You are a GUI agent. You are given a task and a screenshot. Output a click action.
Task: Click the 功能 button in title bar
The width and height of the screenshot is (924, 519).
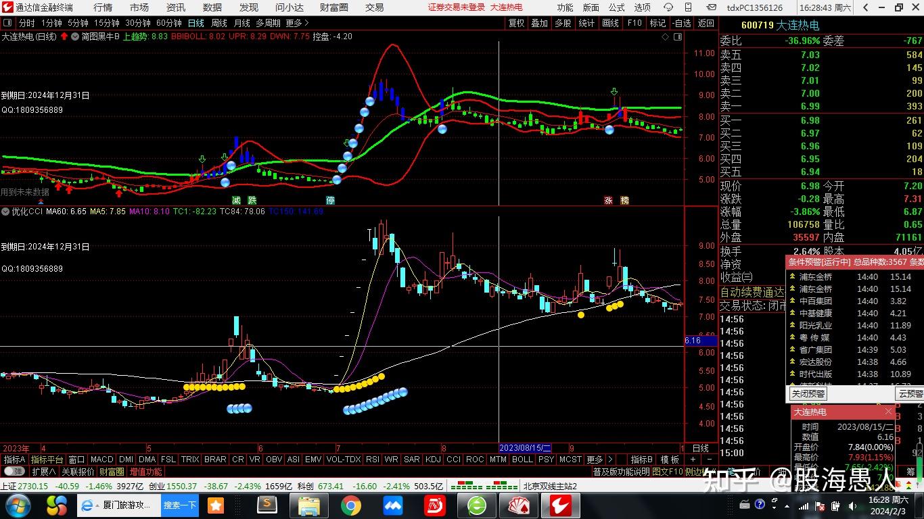click(x=565, y=7)
